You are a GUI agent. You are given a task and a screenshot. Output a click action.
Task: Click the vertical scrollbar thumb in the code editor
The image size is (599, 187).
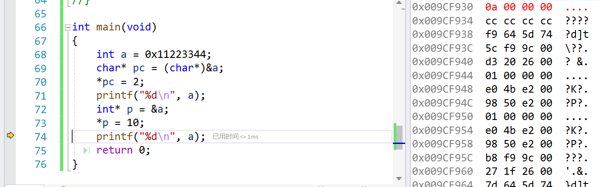(x=399, y=137)
